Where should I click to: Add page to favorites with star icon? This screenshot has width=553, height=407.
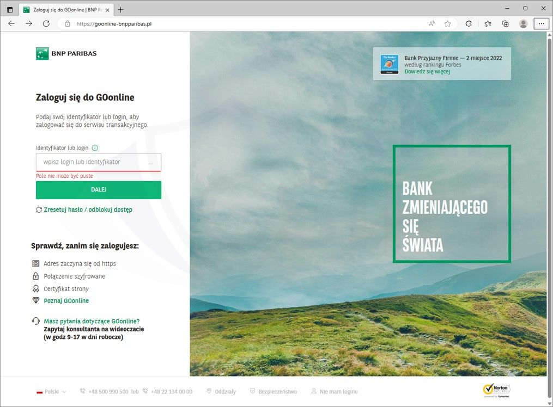(447, 23)
